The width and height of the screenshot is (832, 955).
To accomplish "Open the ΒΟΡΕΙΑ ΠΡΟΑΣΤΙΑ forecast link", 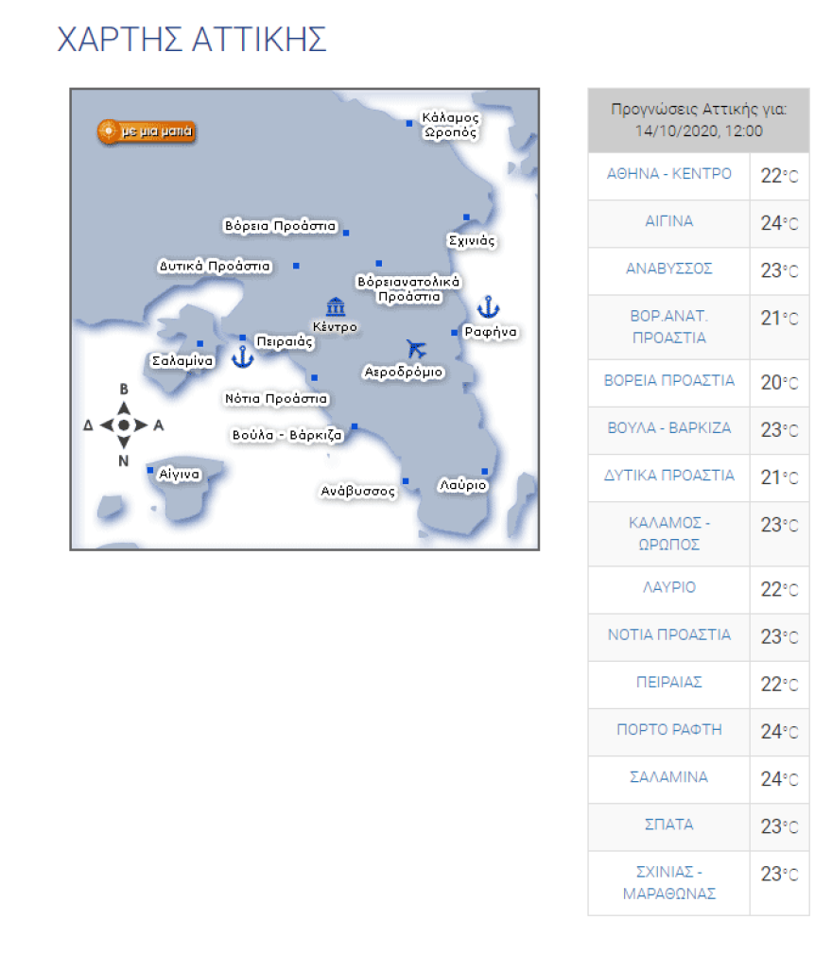I will pos(668,380).
